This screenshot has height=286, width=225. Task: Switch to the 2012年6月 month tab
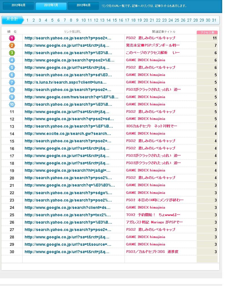pos(83,6)
